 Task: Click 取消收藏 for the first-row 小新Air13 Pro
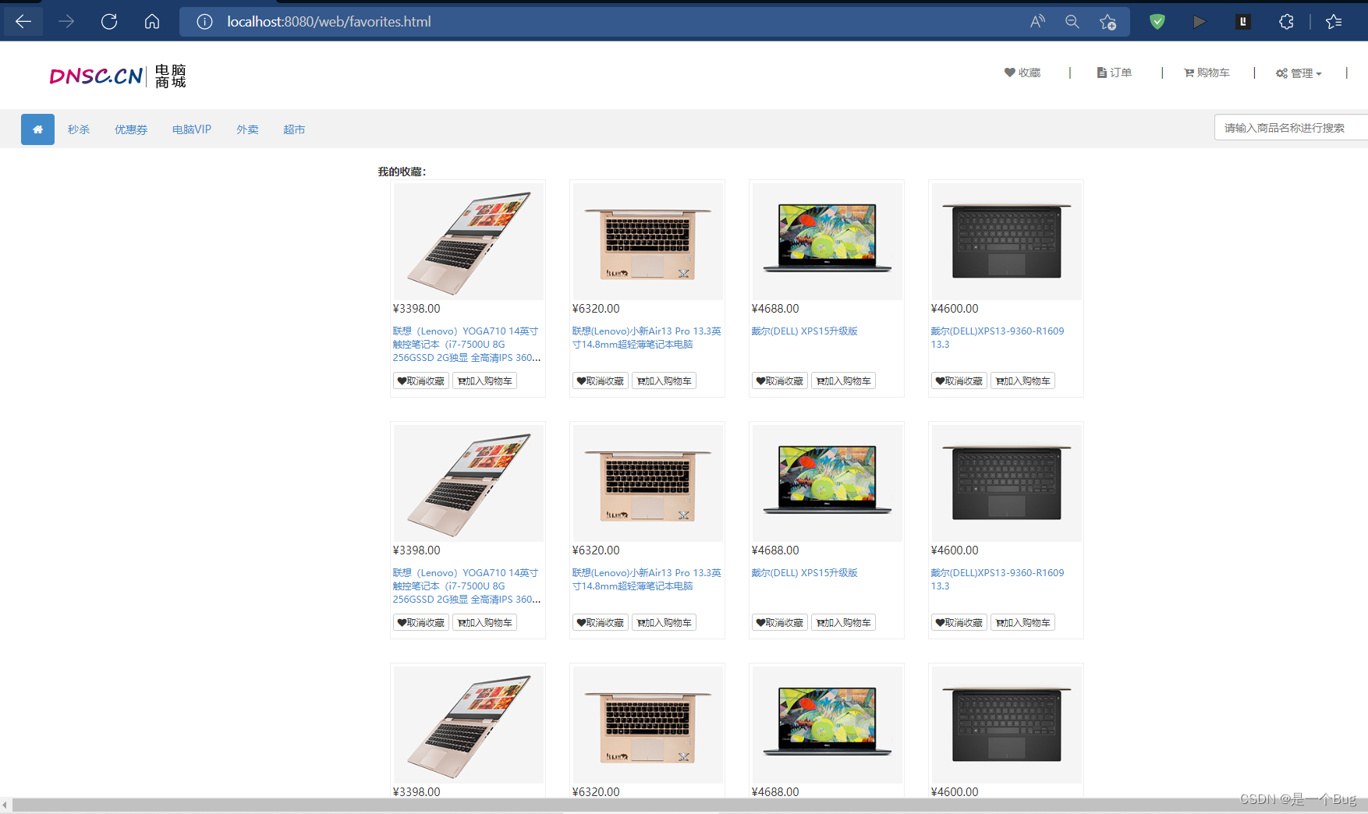click(x=601, y=381)
